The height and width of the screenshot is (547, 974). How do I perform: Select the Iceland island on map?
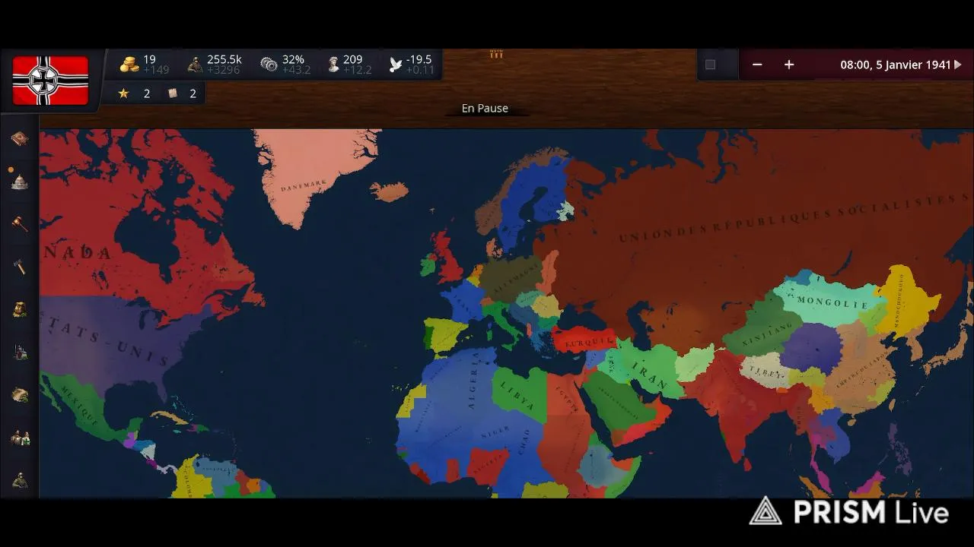coord(390,191)
